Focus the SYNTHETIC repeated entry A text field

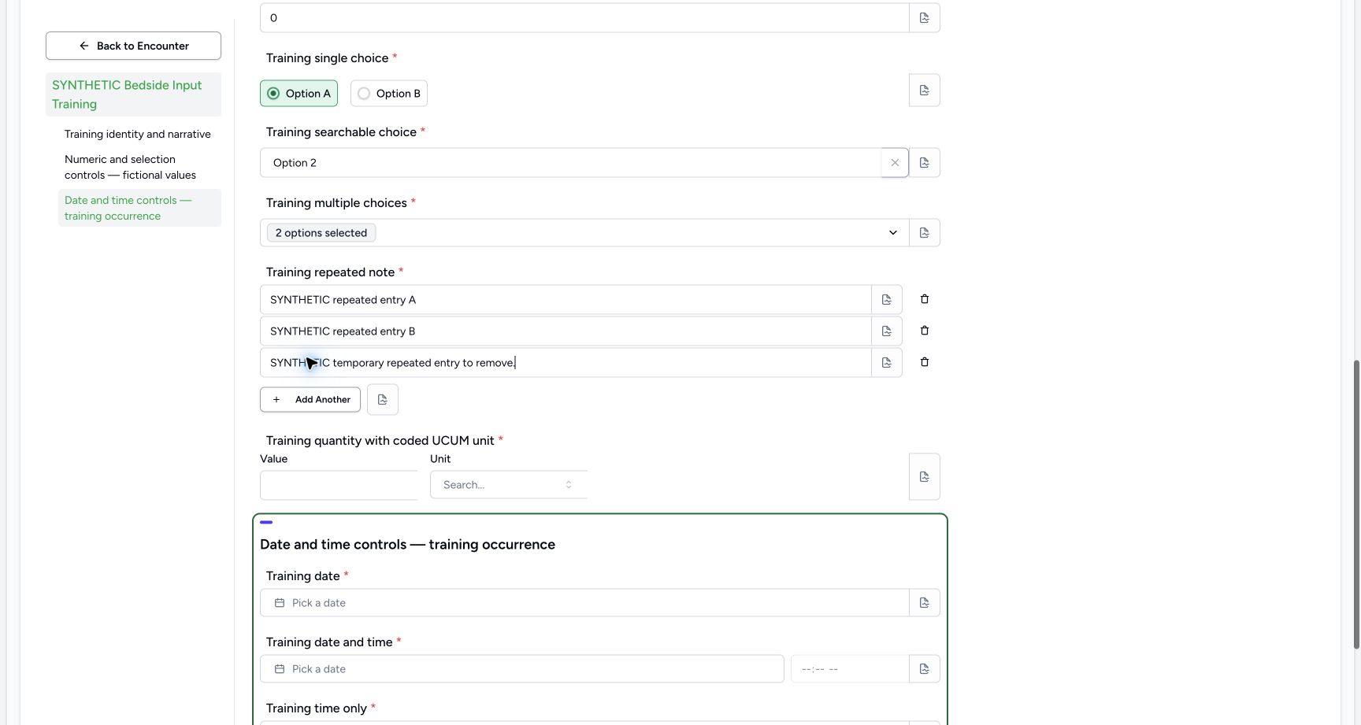tap(566, 300)
